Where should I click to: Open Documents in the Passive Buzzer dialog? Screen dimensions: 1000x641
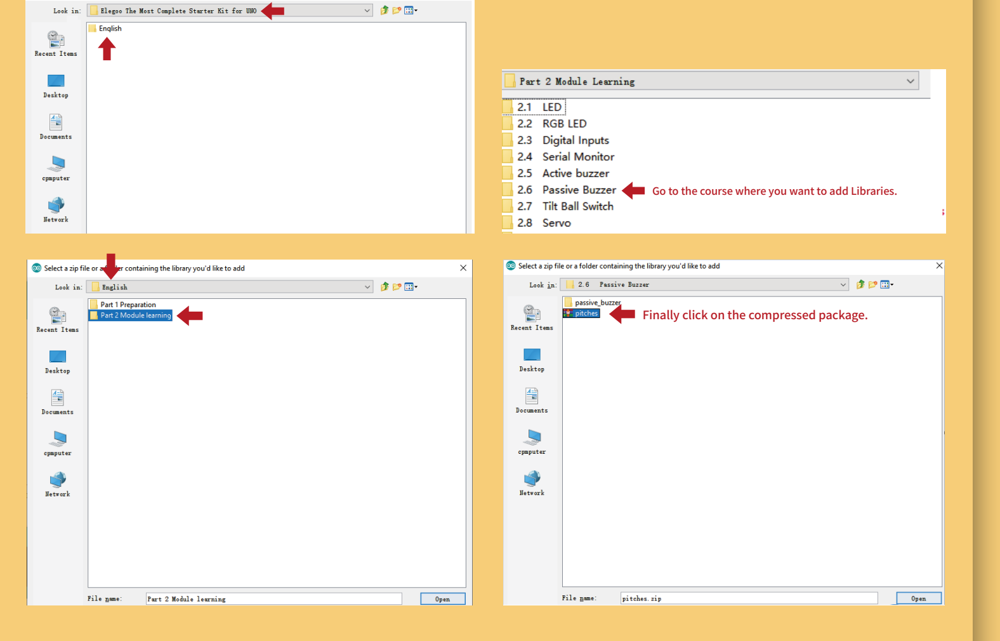(x=532, y=400)
